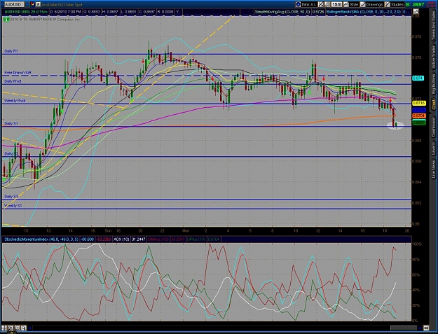
Task: Click the crosshair tool icon left of 15m
Action: pos(321,4)
